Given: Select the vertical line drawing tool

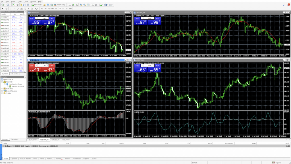Looking at the screenshot, I should click(x=11, y=9).
